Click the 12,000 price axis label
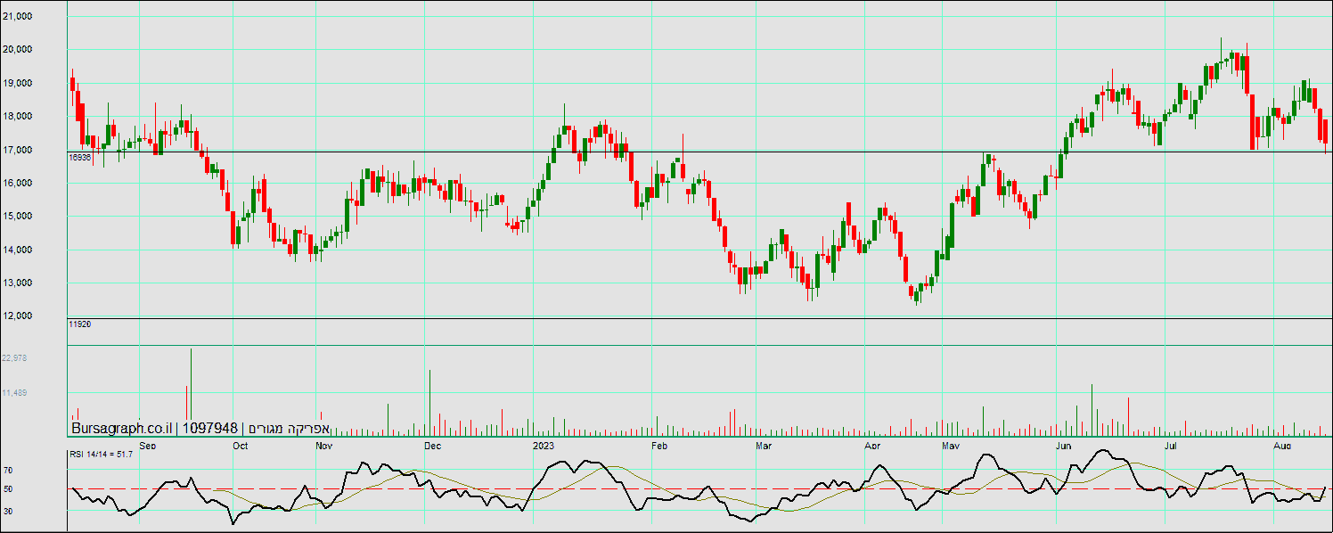Viewport: 1333px width, 533px height. click(18, 316)
